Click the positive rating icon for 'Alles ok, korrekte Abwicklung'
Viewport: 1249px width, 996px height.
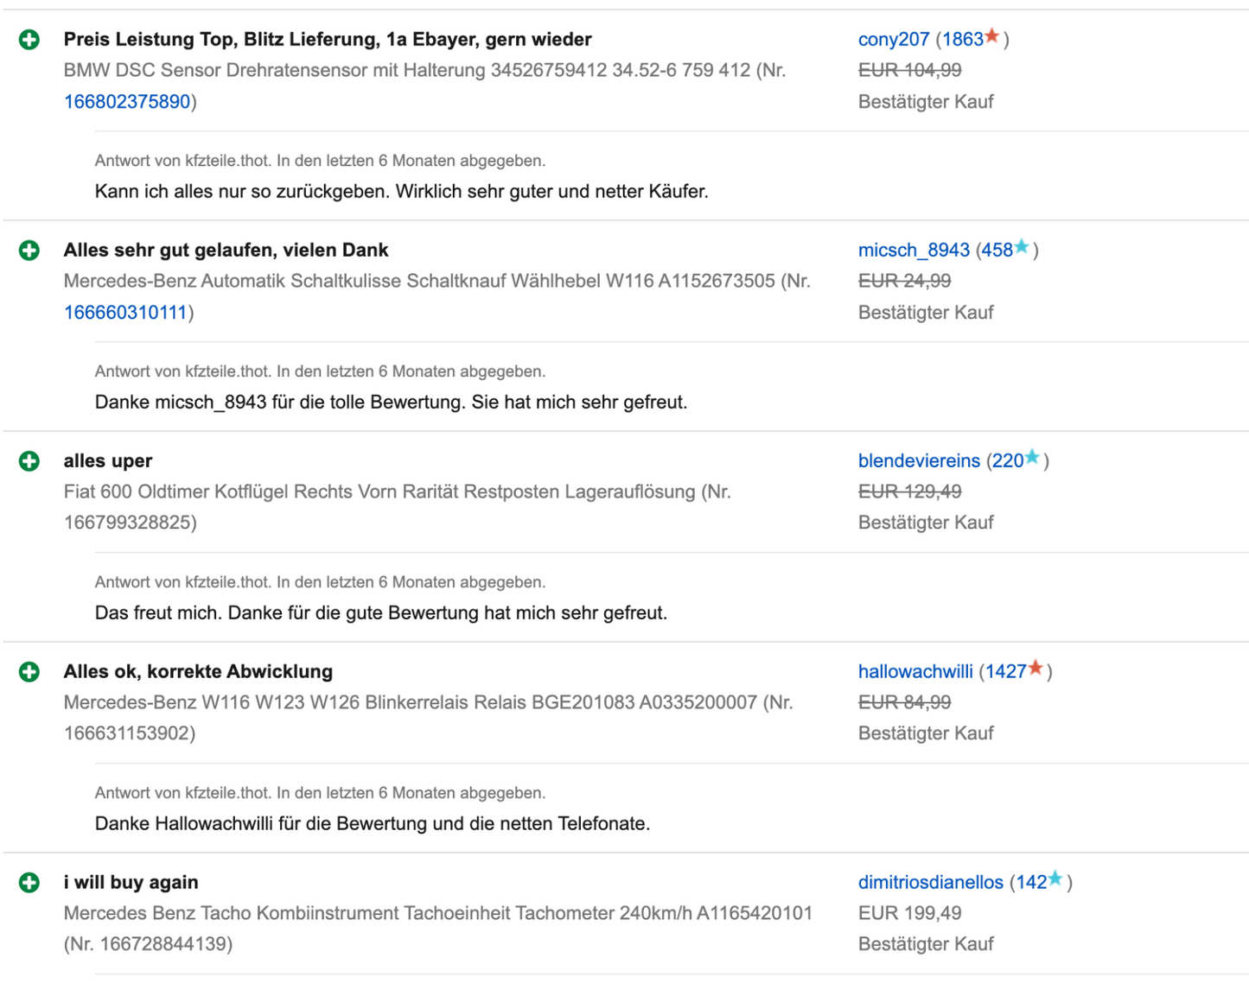point(29,672)
